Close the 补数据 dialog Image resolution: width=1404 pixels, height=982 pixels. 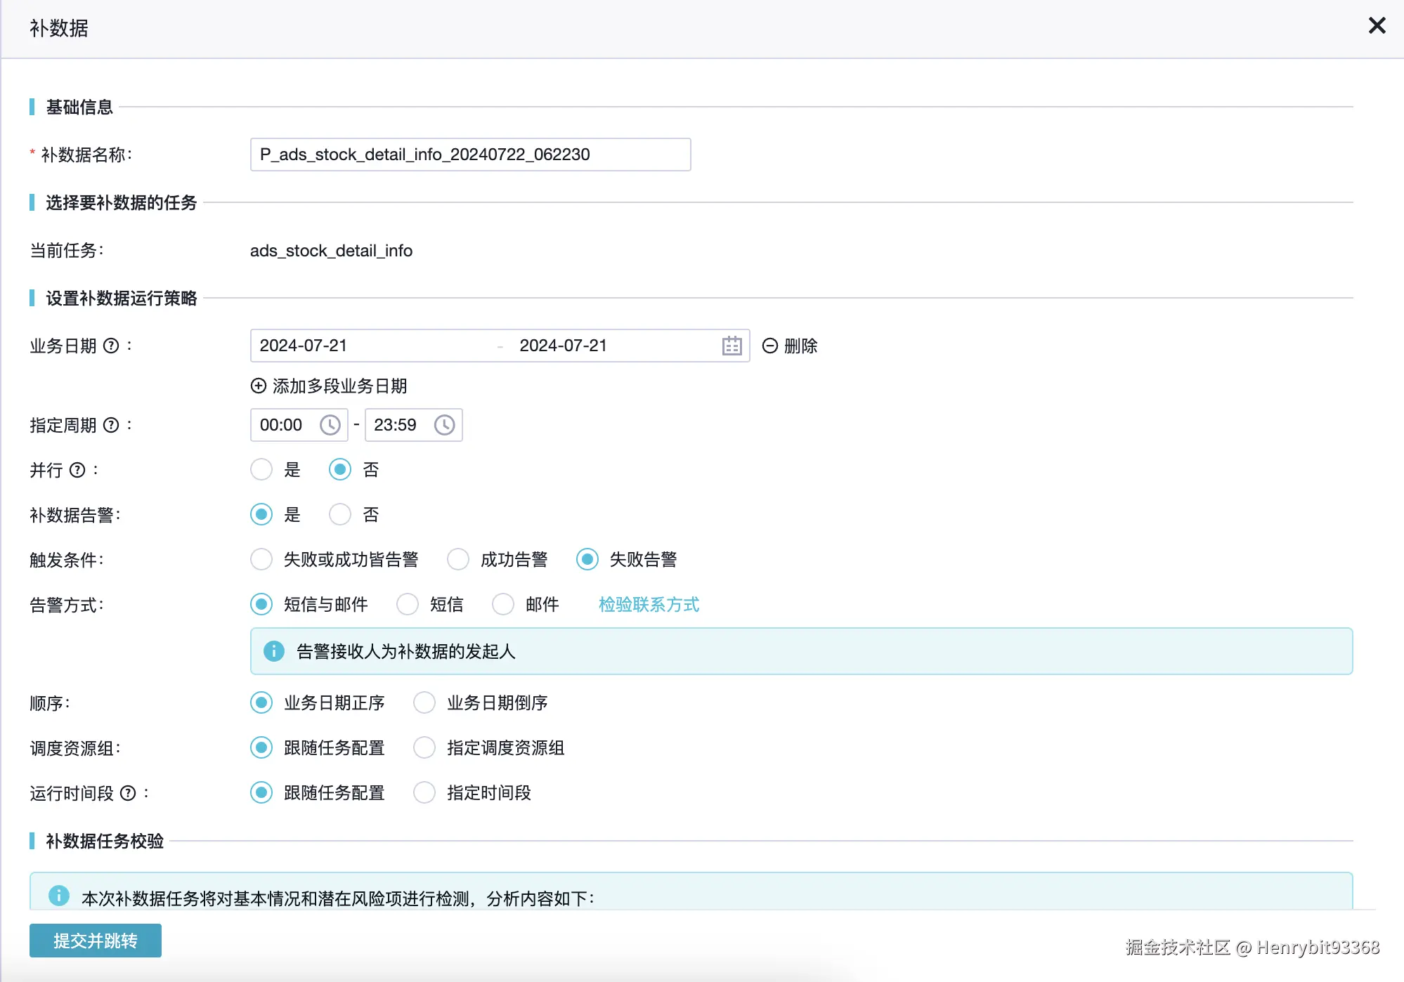click(1377, 26)
